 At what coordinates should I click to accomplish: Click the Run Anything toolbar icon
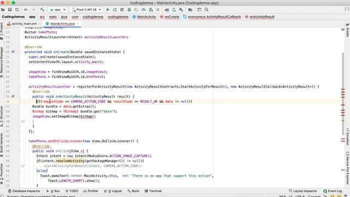[x=199, y=10]
